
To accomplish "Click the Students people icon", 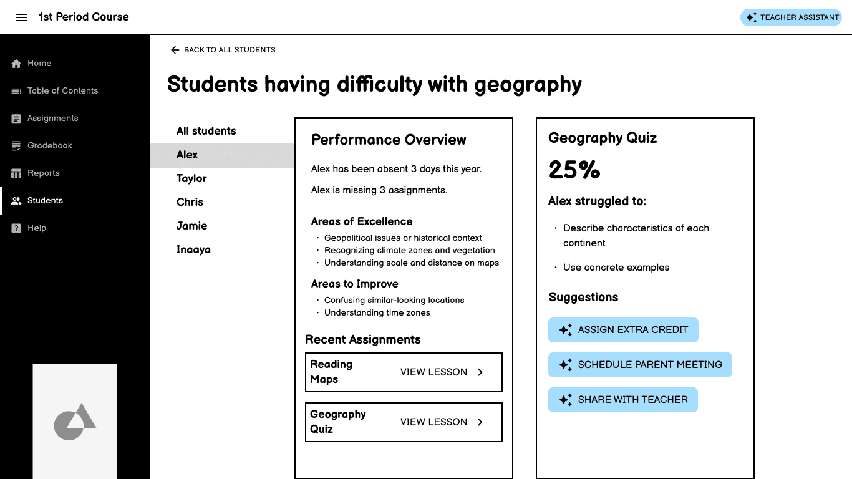I will coord(15,200).
